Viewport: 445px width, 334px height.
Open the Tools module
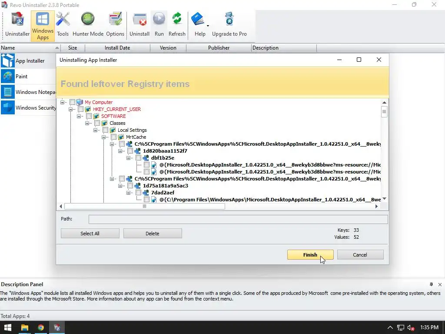pos(63,24)
